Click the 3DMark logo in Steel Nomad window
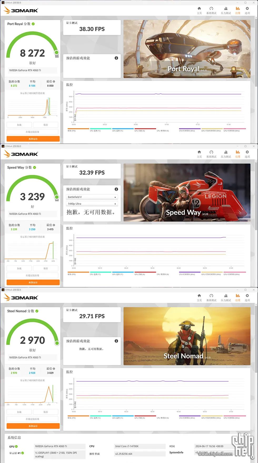Screen dimensions: 258x463 [21, 297]
